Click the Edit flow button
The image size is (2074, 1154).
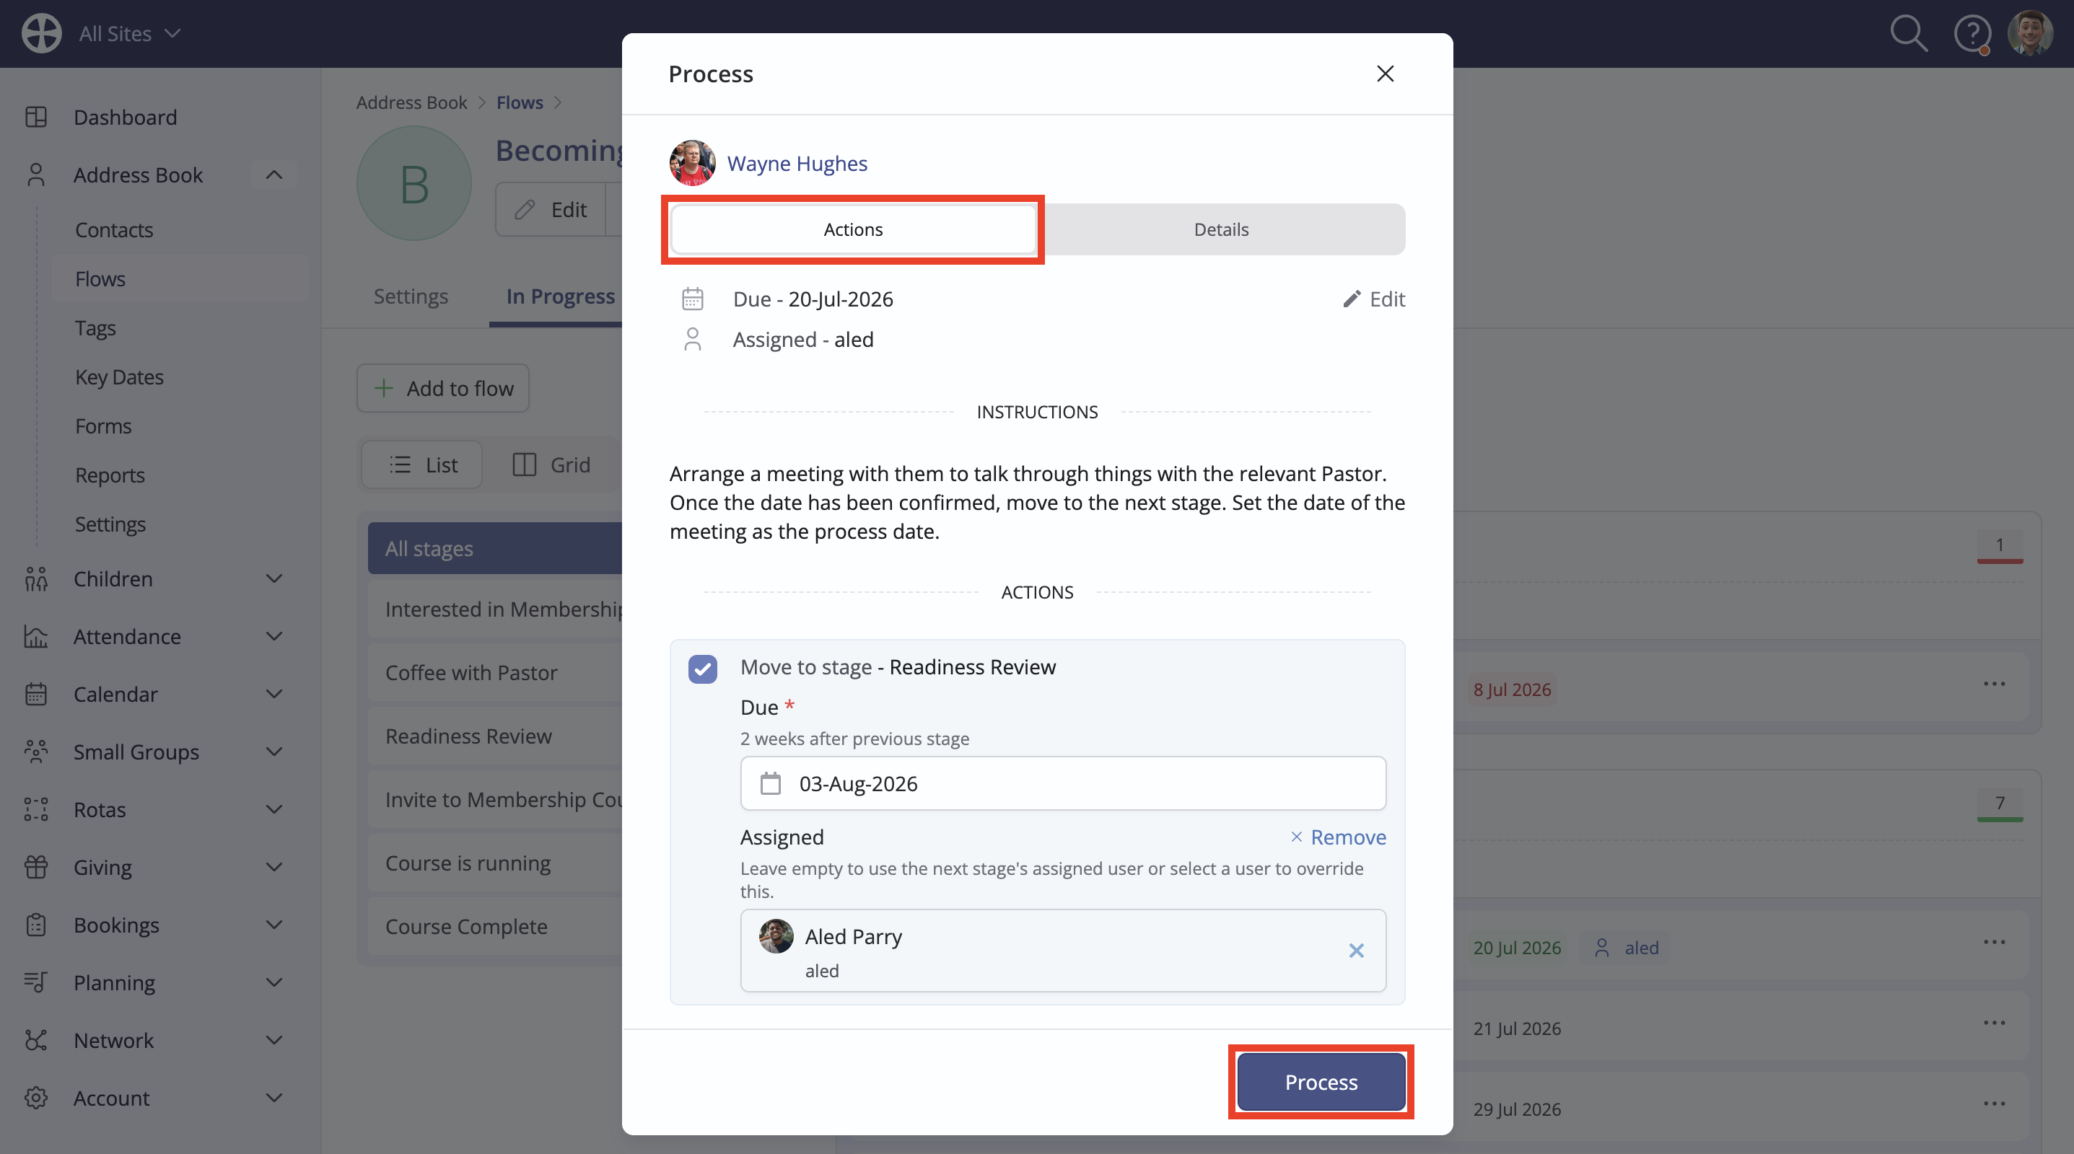(x=551, y=209)
